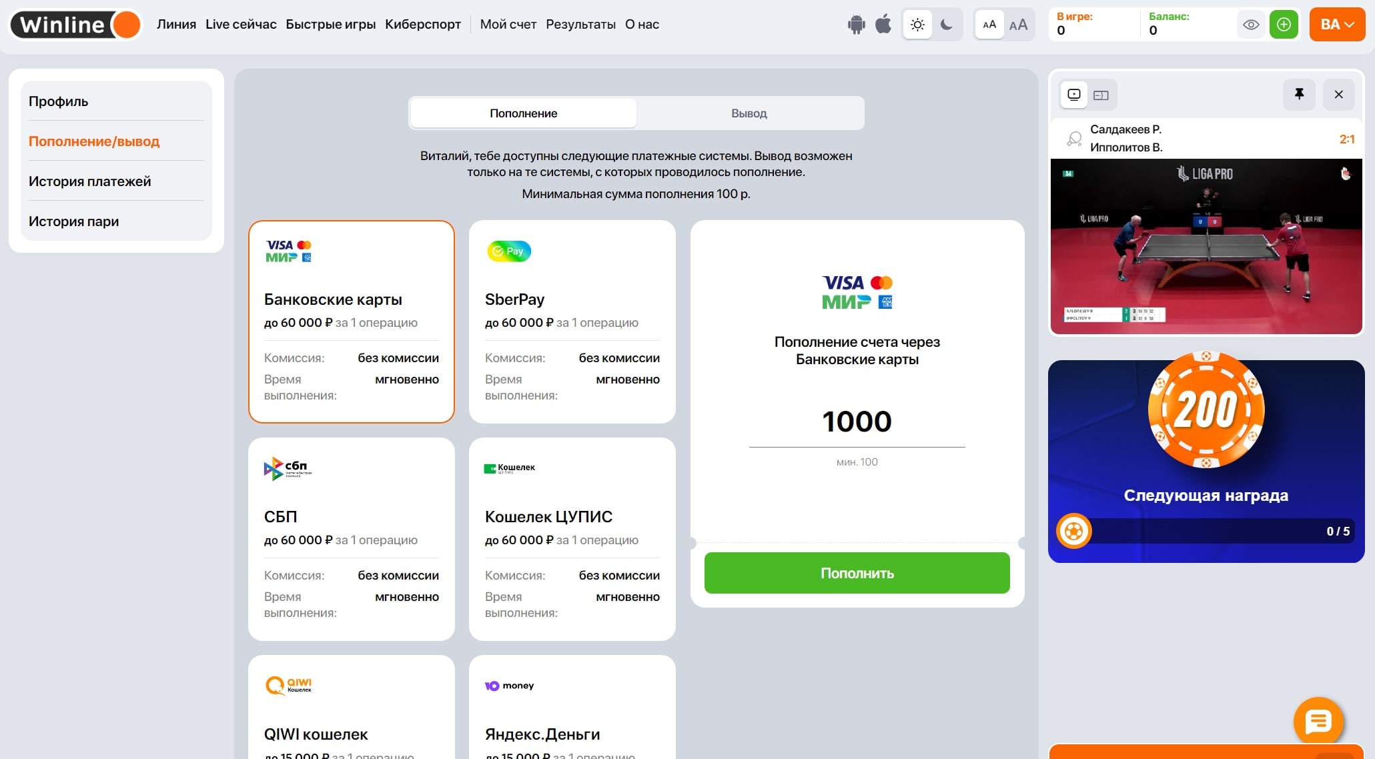Click the reward progress bar 0/5

point(1206,531)
